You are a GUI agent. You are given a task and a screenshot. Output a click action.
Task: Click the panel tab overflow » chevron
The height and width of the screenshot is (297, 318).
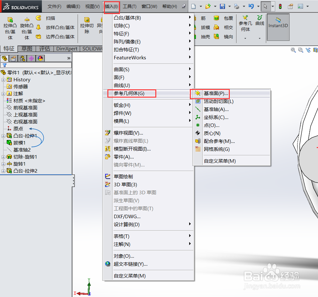pyautogui.click(x=69, y=58)
